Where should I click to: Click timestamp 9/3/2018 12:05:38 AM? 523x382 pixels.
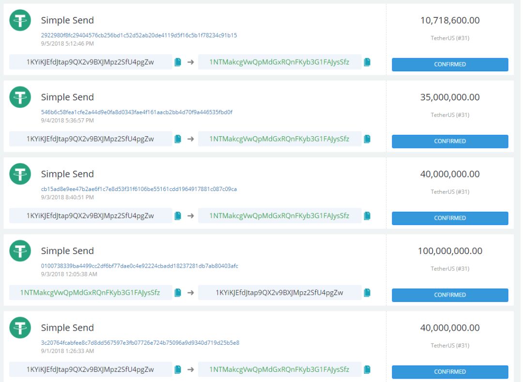[x=69, y=274]
